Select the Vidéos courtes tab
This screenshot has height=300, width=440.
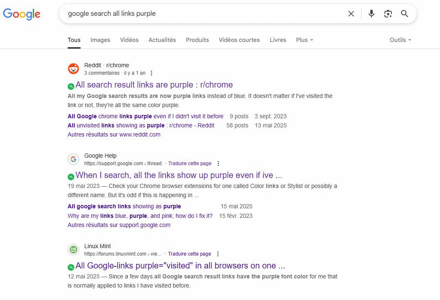240,40
